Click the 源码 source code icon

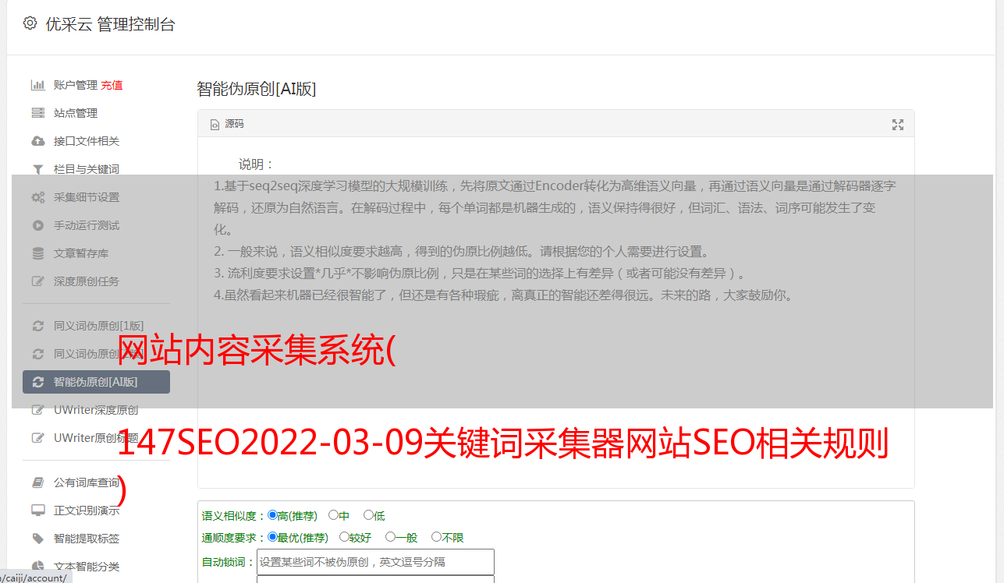215,125
